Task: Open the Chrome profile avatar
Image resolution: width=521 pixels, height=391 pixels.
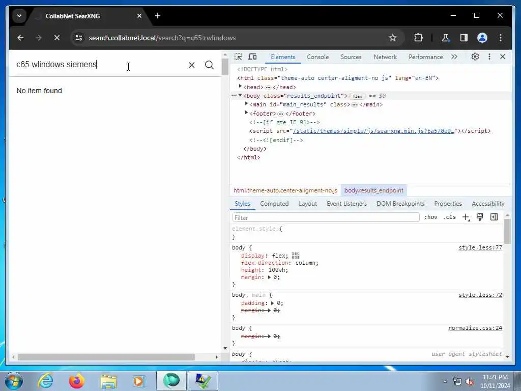Action: click(482, 38)
